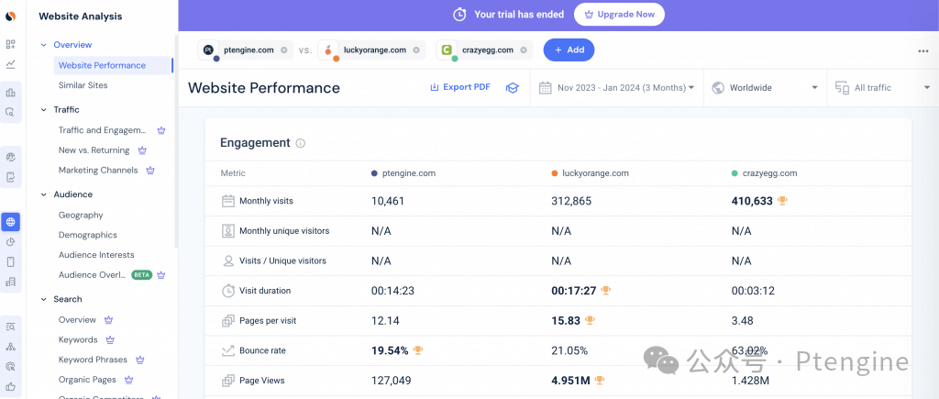Viewport: 939px width, 399px height.
Task: Click the Export PDF link
Action: tap(459, 88)
